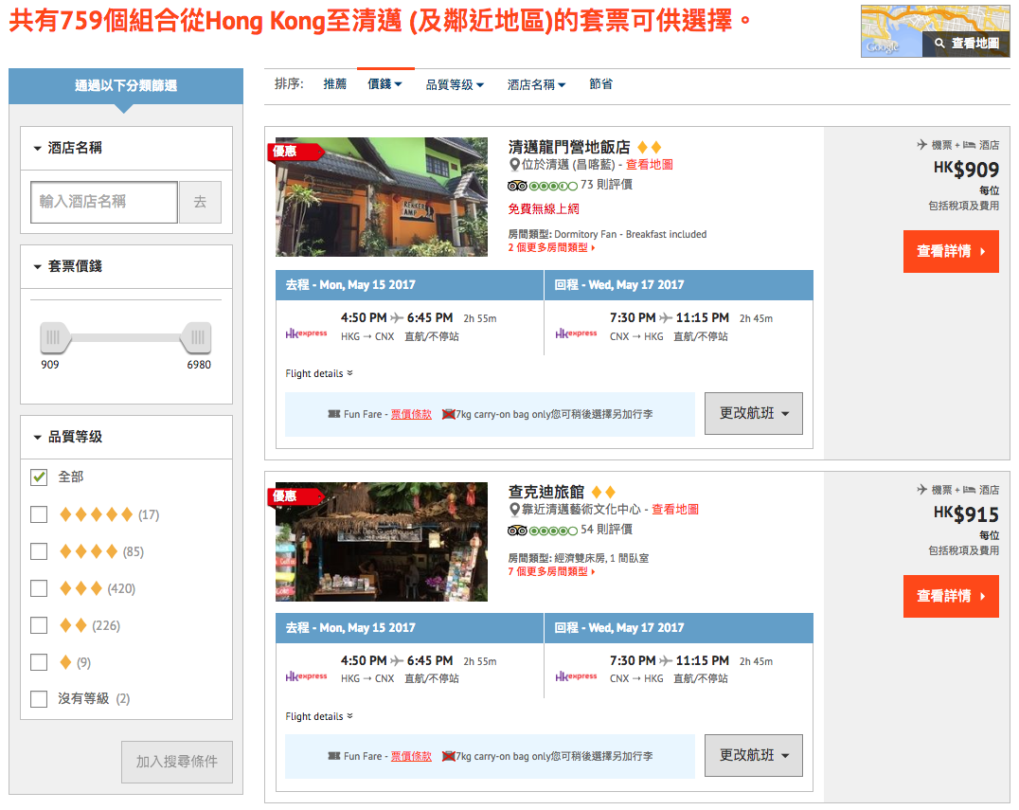The height and width of the screenshot is (810, 1019).
Task: Open 更改航班 dropdown for 清邁龍門營地飯店
Action: tap(754, 413)
